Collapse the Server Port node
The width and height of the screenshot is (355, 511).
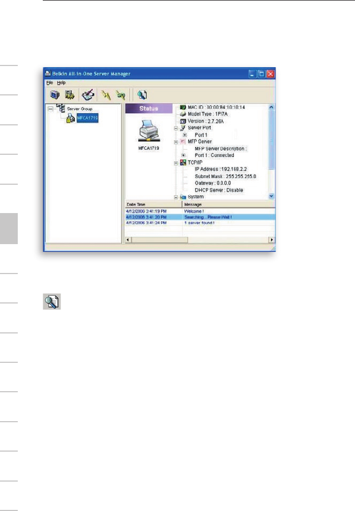[176, 128]
